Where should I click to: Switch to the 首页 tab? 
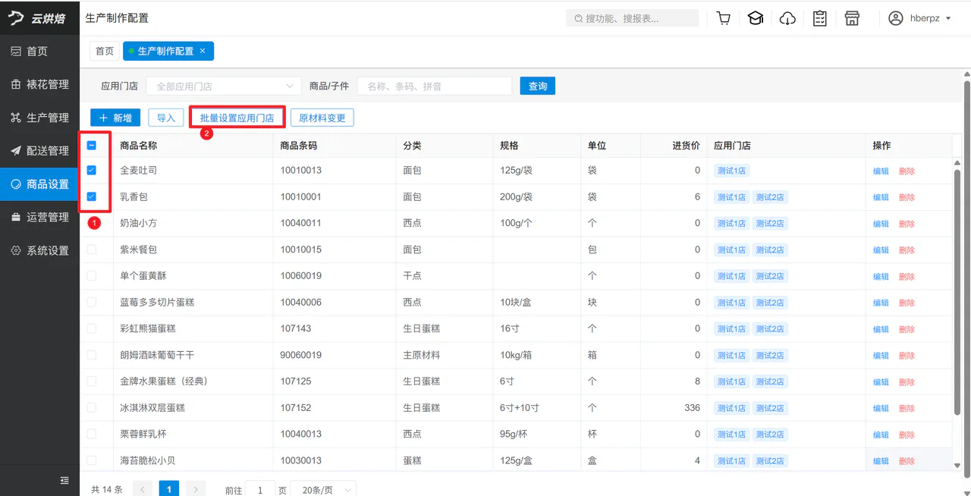click(x=105, y=51)
